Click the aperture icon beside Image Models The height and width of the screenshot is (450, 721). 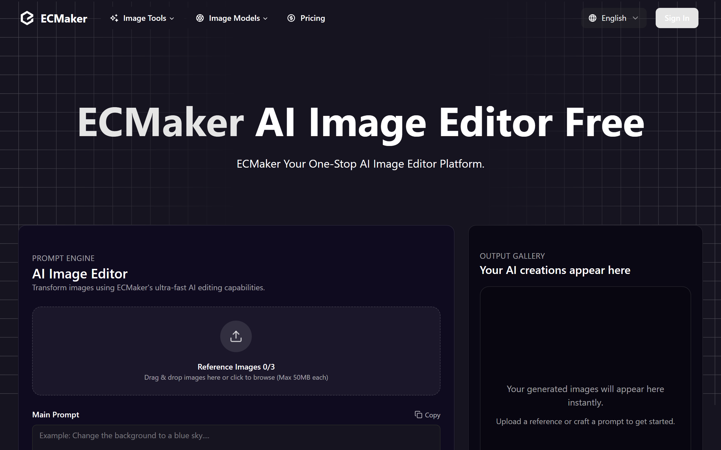(200, 18)
